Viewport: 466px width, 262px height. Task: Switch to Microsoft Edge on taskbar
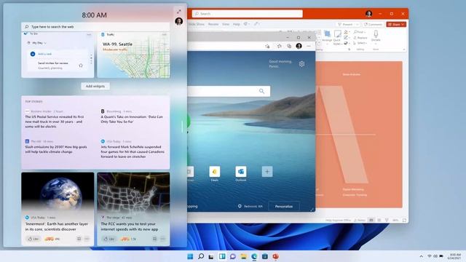pos(254,256)
